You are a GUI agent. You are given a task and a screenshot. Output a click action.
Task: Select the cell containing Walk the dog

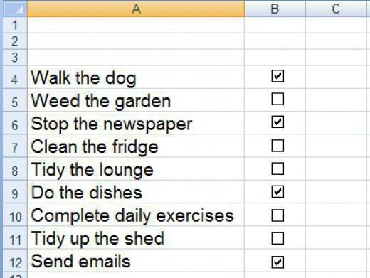[x=136, y=77]
